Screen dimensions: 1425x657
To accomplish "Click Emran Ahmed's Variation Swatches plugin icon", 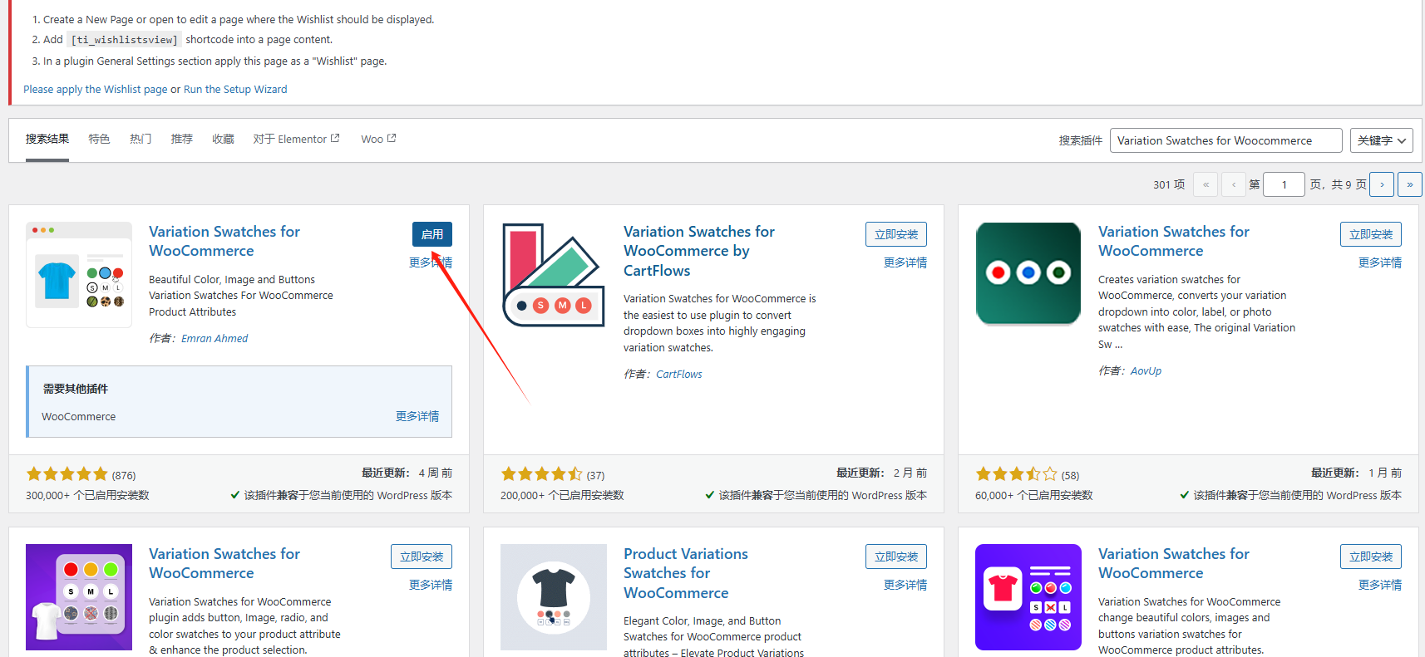I will coord(79,275).
